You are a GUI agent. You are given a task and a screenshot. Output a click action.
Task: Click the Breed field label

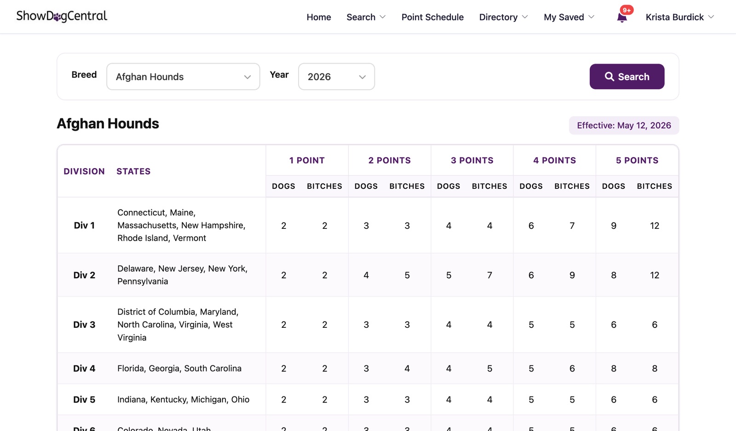(x=84, y=75)
